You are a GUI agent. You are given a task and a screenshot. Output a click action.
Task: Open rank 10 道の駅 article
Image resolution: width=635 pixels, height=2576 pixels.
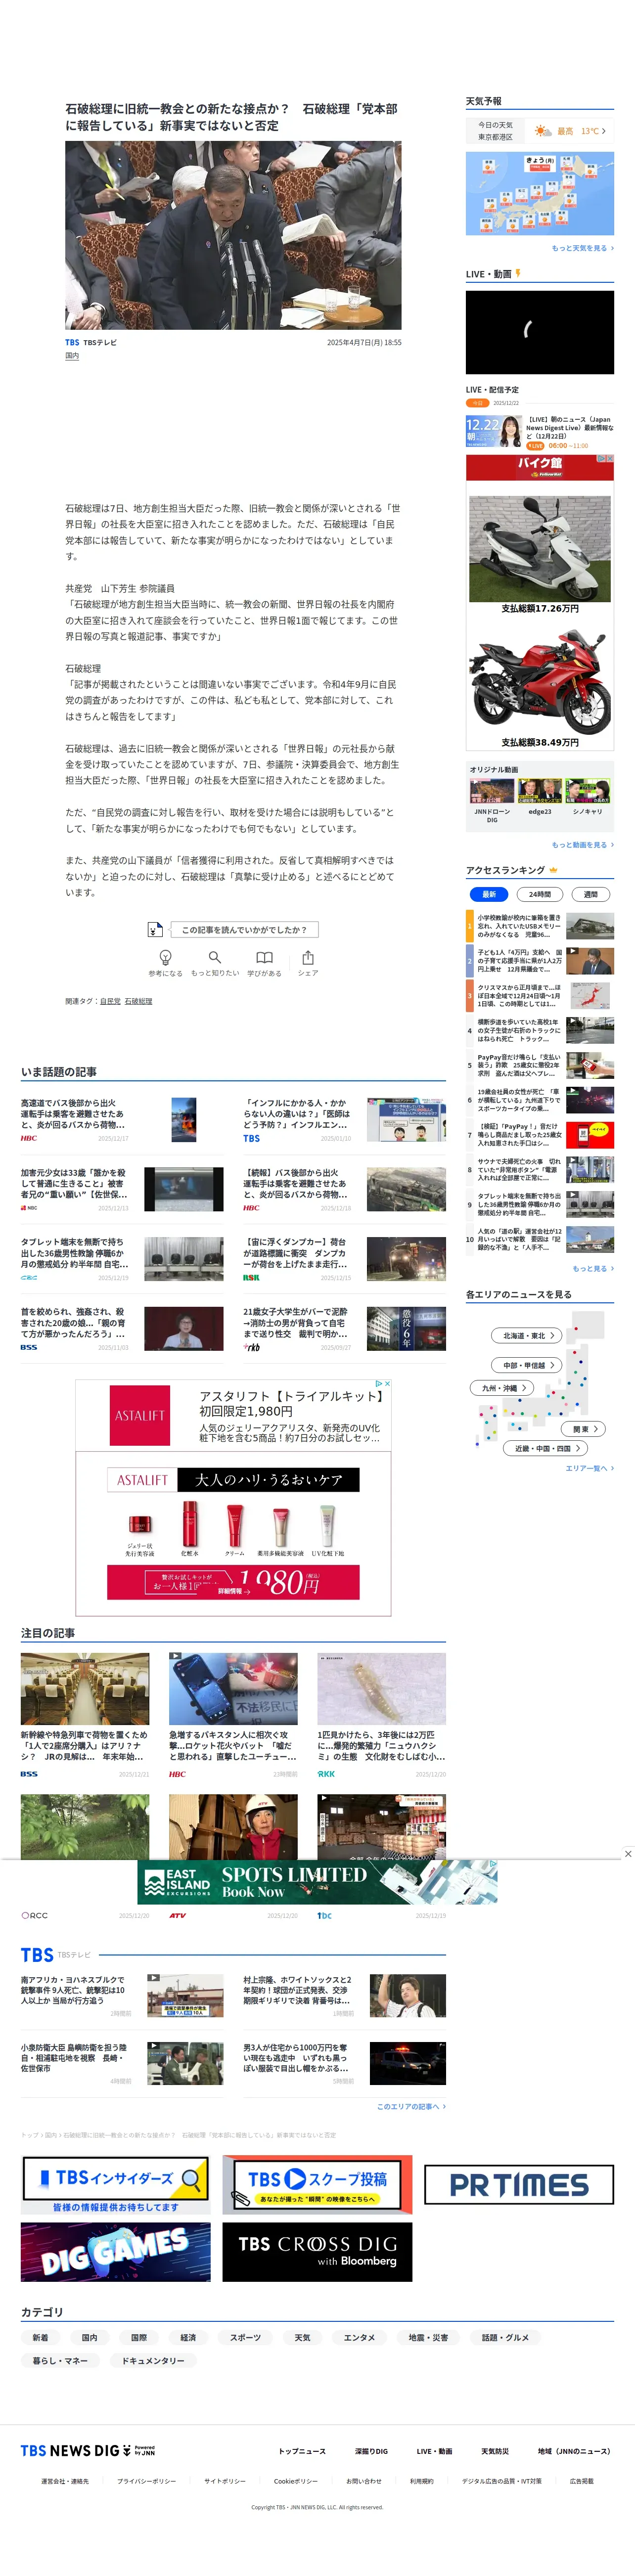pos(539,1239)
